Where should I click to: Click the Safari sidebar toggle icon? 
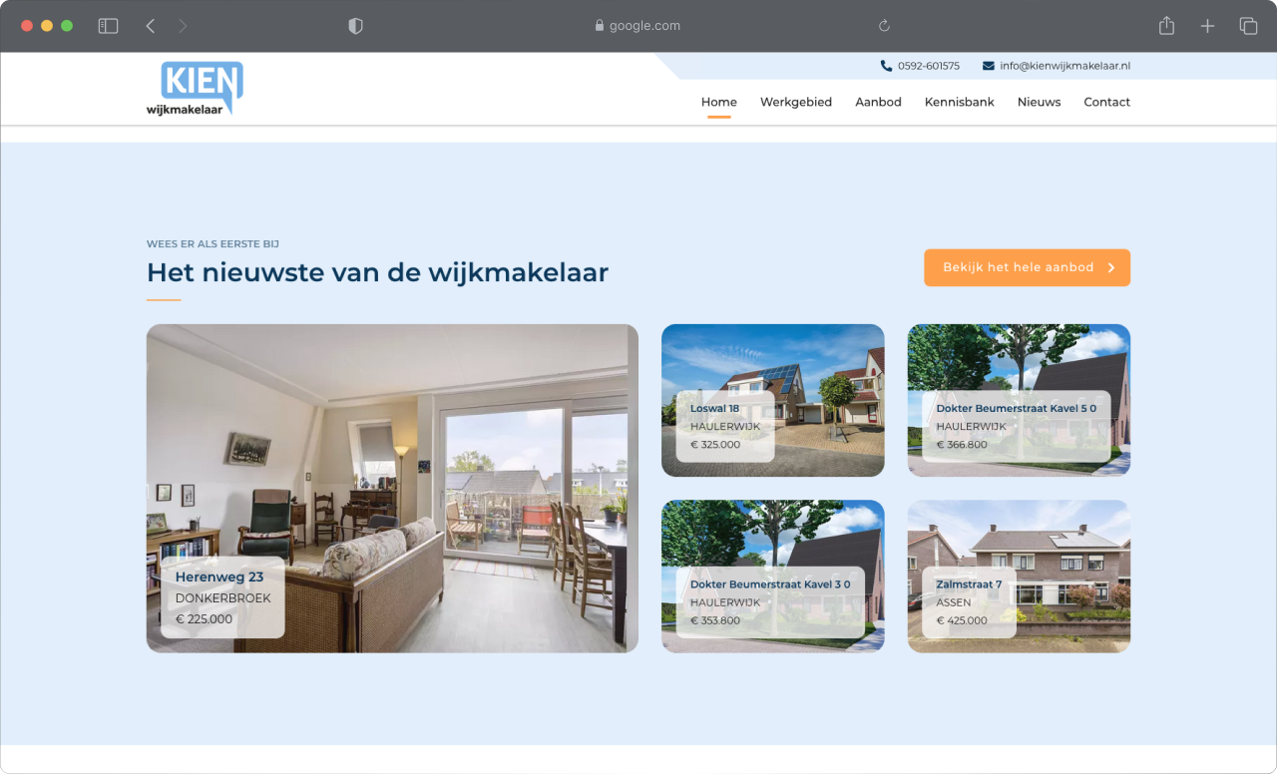108,26
